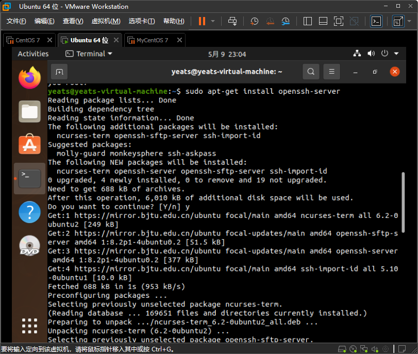The width and height of the screenshot is (418, 354).
Task: Minimize the terminal window
Action: [355, 72]
